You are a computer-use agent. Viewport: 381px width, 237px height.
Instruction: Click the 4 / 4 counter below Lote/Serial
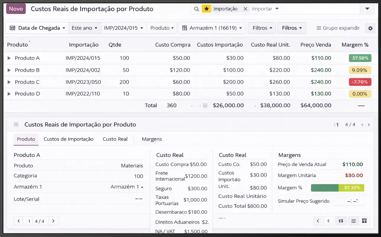tap(39, 221)
